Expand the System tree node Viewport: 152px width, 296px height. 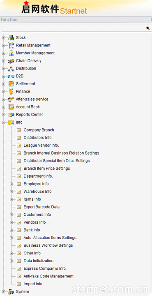[4, 292]
